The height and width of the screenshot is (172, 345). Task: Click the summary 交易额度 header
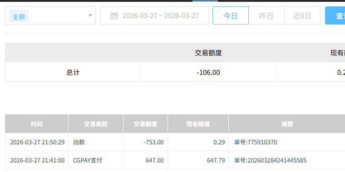tap(208, 53)
